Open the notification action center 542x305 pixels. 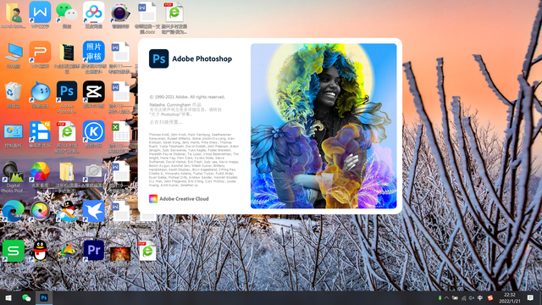[530, 297]
